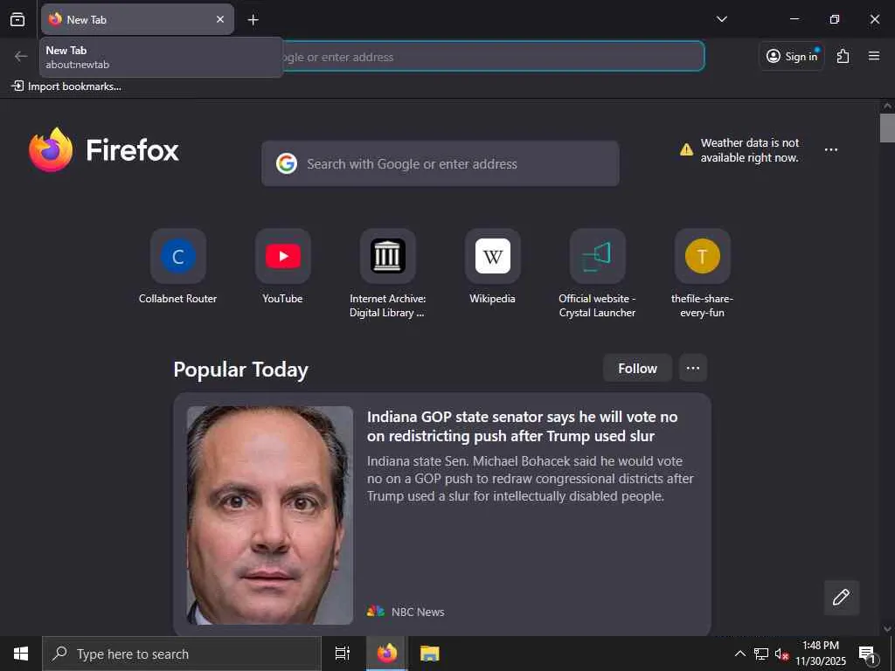Click the weather warning triangle icon
The width and height of the screenshot is (895, 671).
[x=686, y=150]
